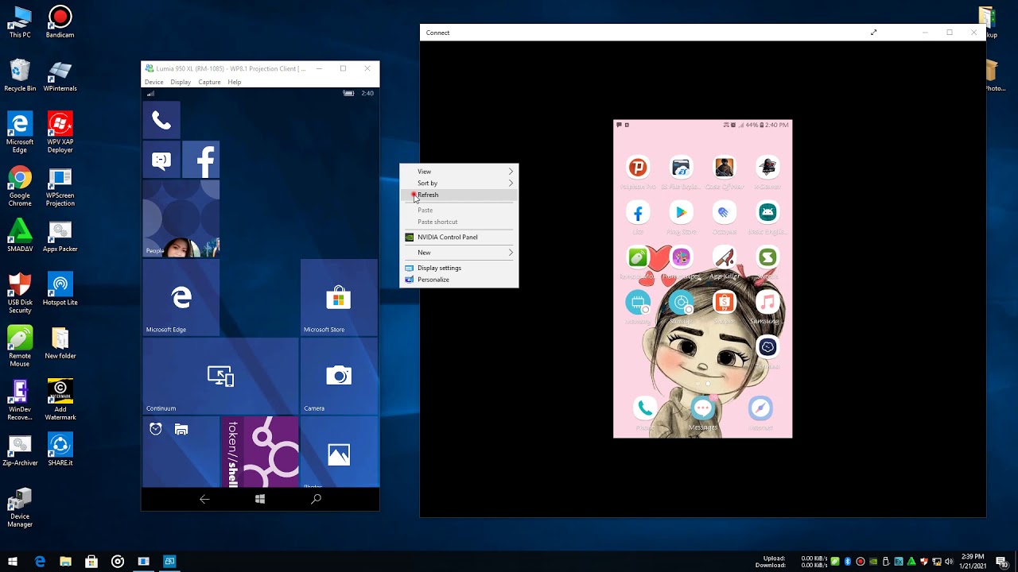Open App Killer on the Android screen

click(724, 257)
